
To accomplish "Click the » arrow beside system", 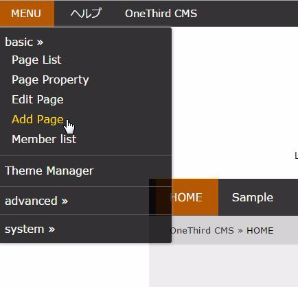I will tap(51, 229).
